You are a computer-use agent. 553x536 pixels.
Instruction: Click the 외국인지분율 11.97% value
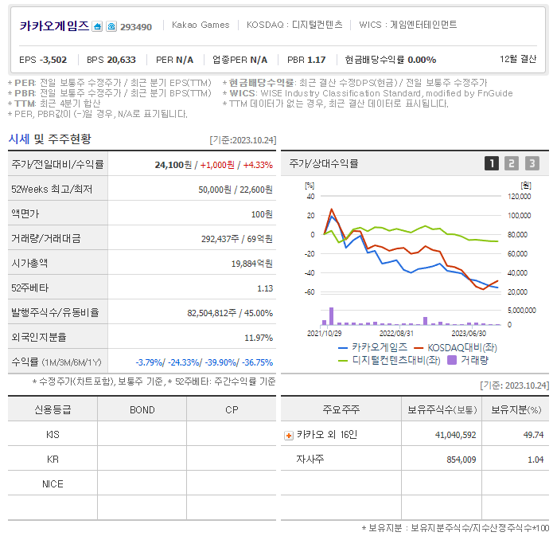point(259,338)
